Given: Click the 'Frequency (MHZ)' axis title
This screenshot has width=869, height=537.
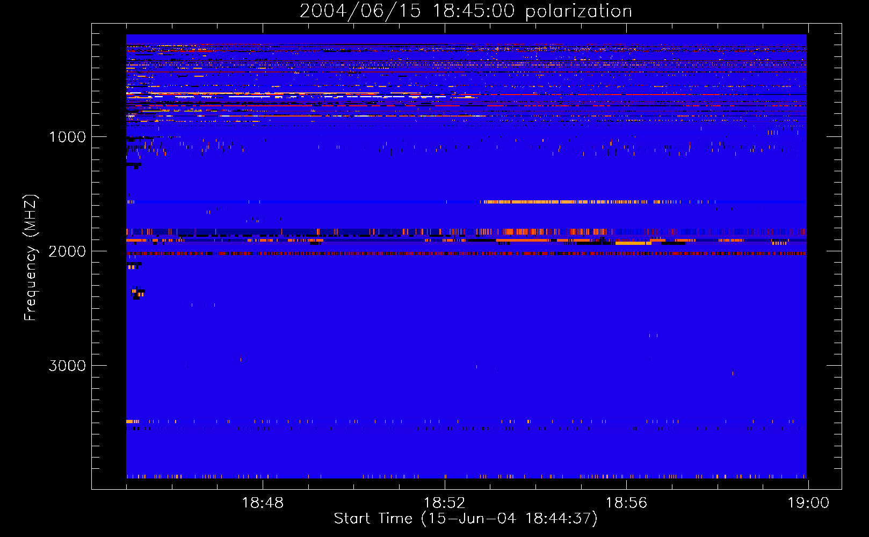Looking at the screenshot, I should pos(31,257).
